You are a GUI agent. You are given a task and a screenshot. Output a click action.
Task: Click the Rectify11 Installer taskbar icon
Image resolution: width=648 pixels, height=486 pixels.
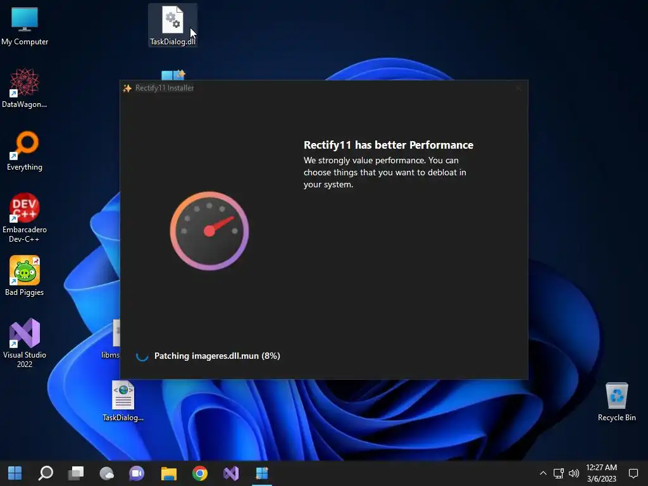click(262, 473)
